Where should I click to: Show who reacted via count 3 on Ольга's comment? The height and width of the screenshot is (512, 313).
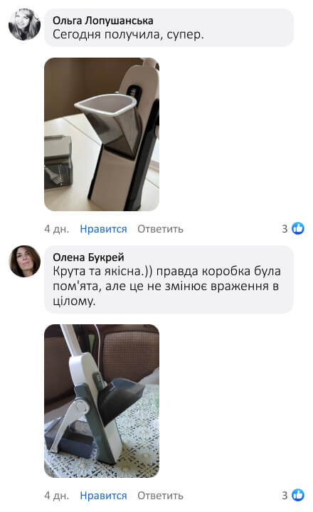[285, 228]
